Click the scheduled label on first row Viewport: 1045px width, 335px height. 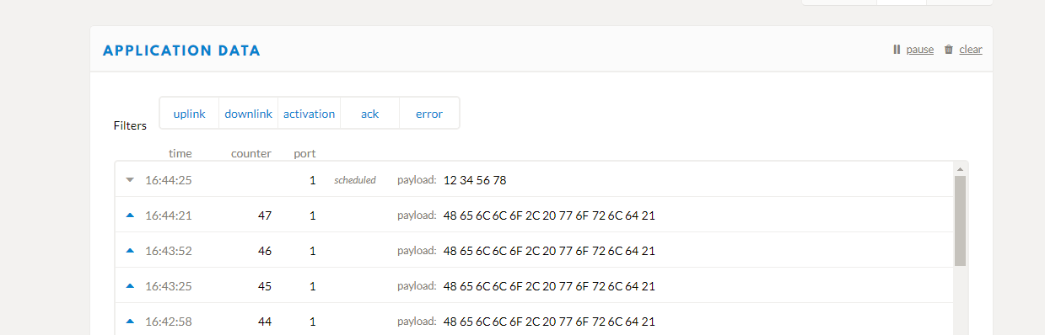(x=355, y=180)
